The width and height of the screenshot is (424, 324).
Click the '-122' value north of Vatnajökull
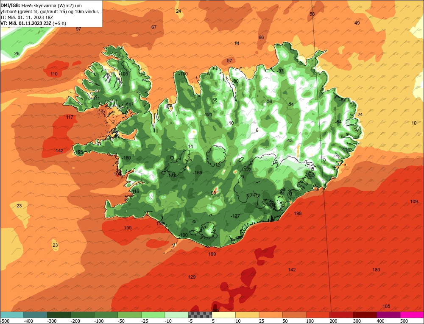pyautogui.click(x=247, y=170)
